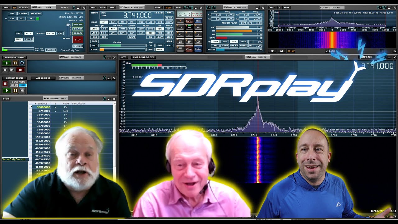The height and width of the screenshot is (224, 398).
Task: Click the LC value field 300
Action: [258, 42]
